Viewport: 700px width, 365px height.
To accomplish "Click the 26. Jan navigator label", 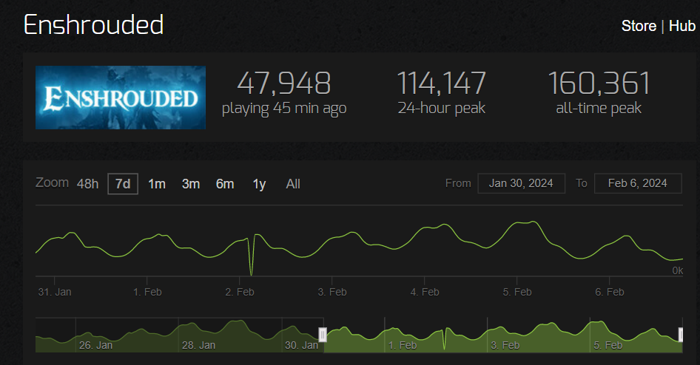I will (x=95, y=345).
